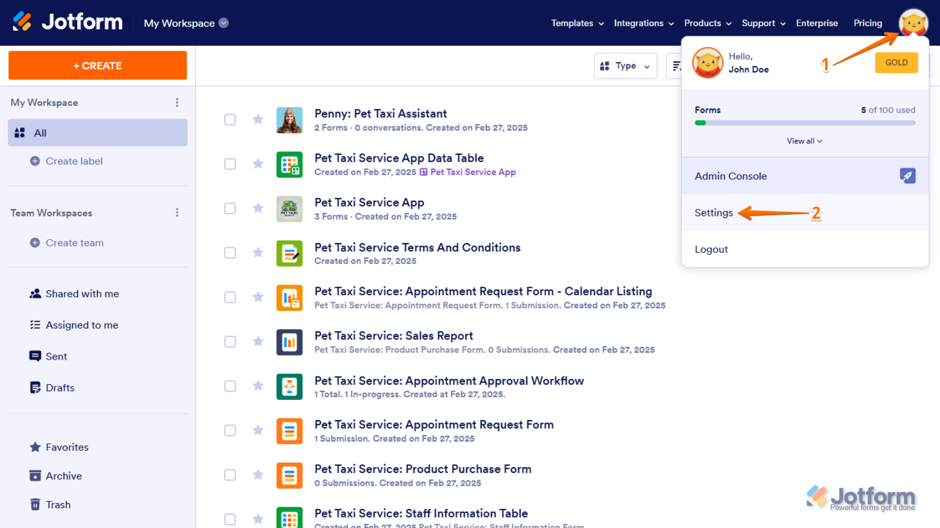Click the plus icon beside Create team
The image size is (940, 528).
tap(35, 243)
